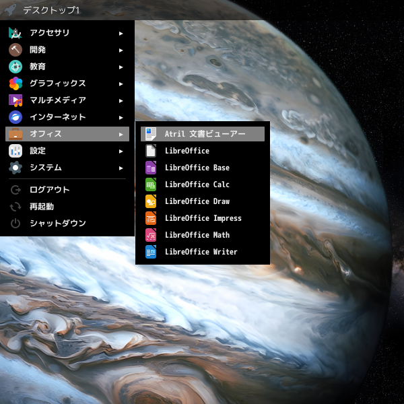Click the システム gear icon

[x=15, y=168]
